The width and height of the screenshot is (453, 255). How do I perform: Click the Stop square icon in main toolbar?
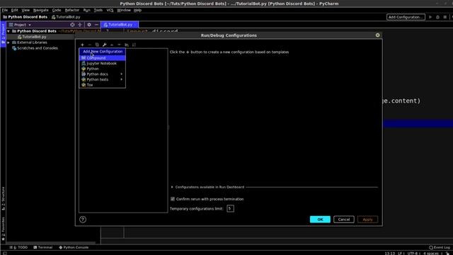(x=445, y=17)
